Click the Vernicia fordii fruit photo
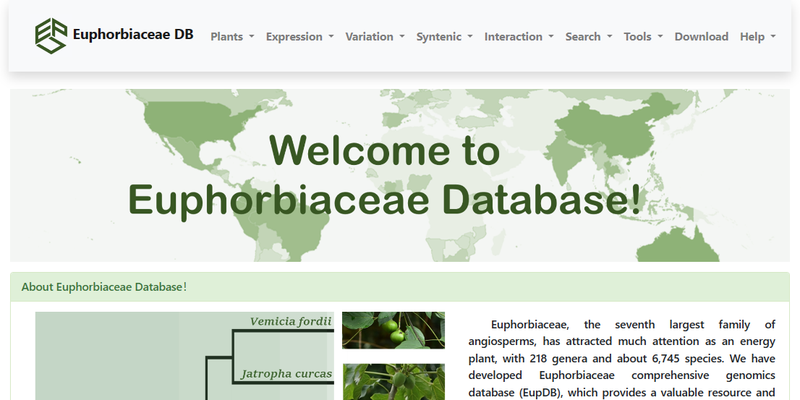This screenshot has width=800, height=400. pos(393,331)
